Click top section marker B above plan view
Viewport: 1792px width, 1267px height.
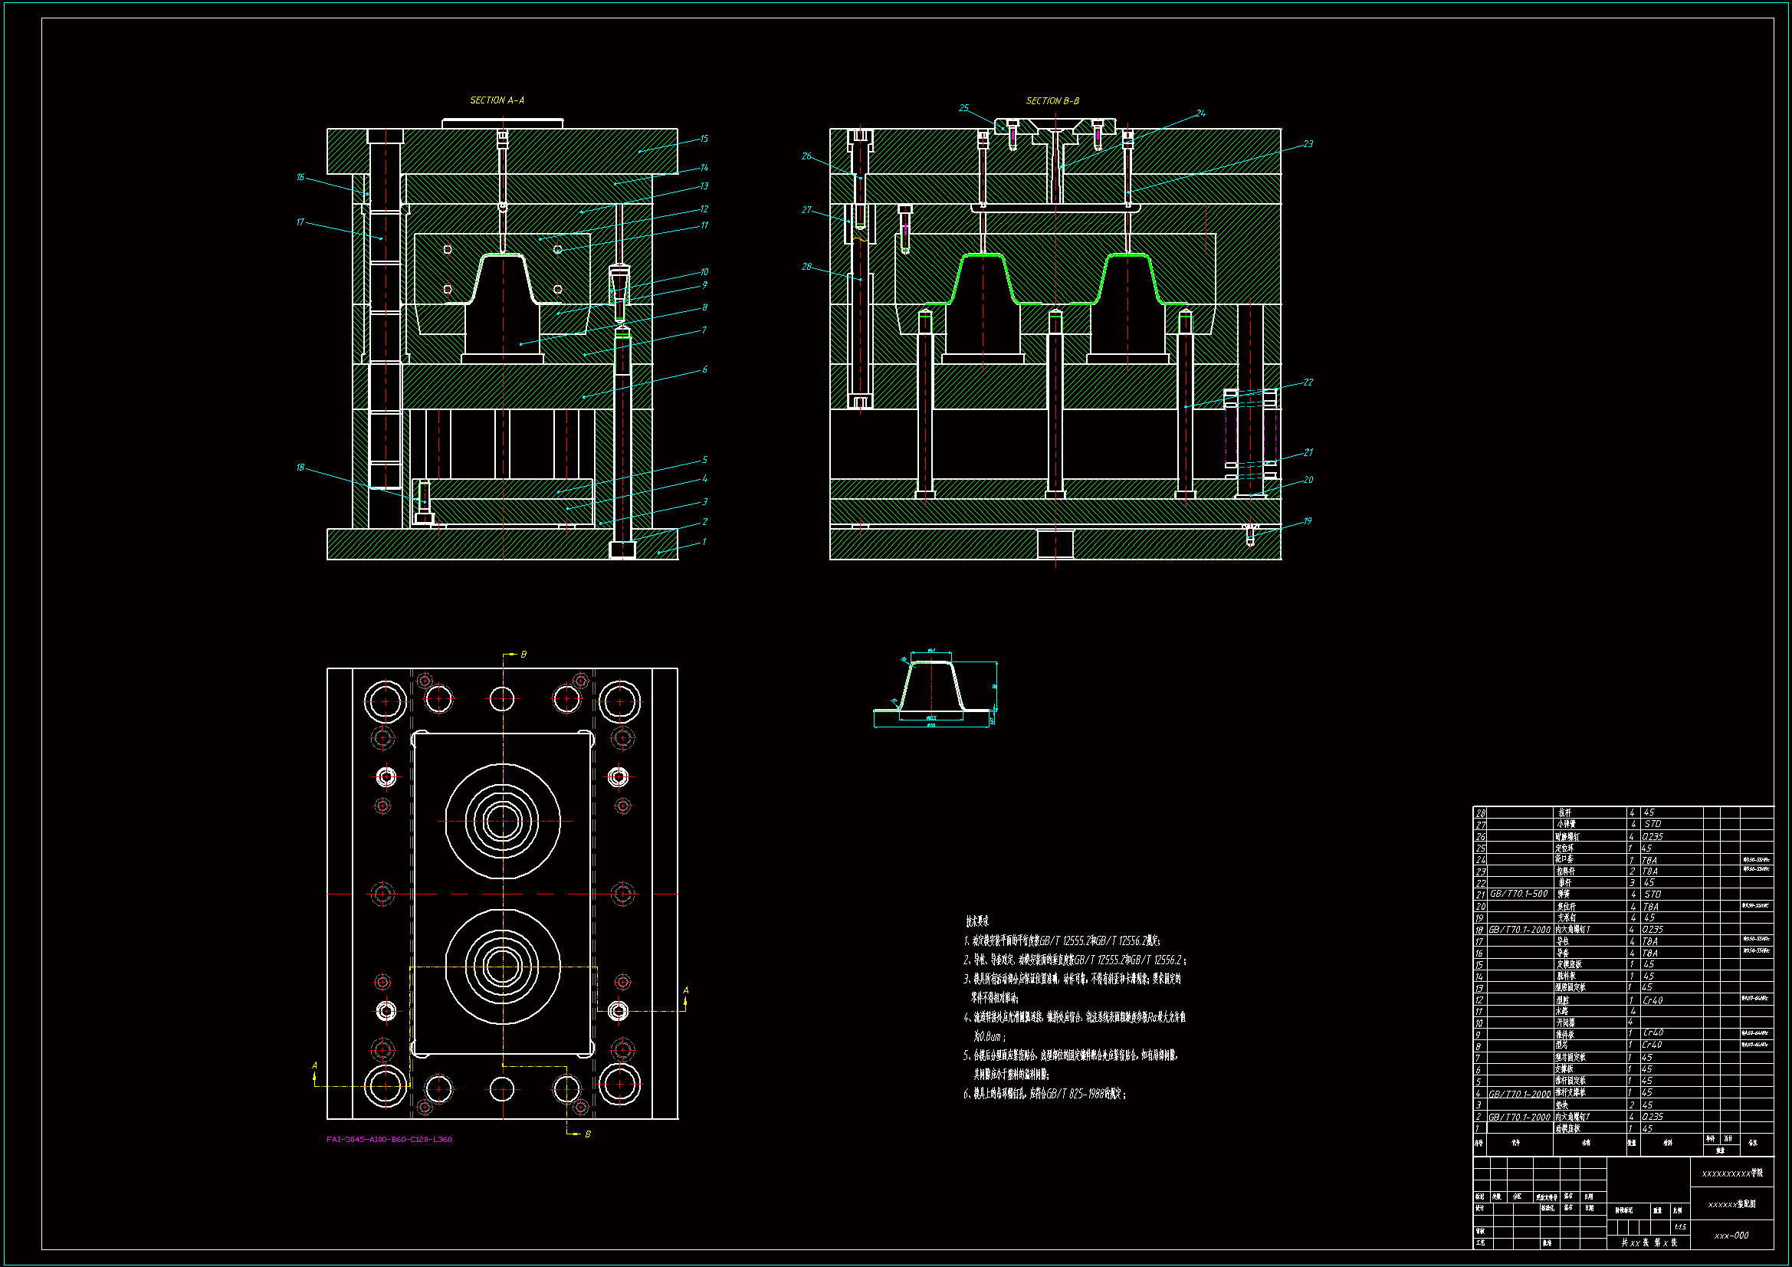[523, 654]
